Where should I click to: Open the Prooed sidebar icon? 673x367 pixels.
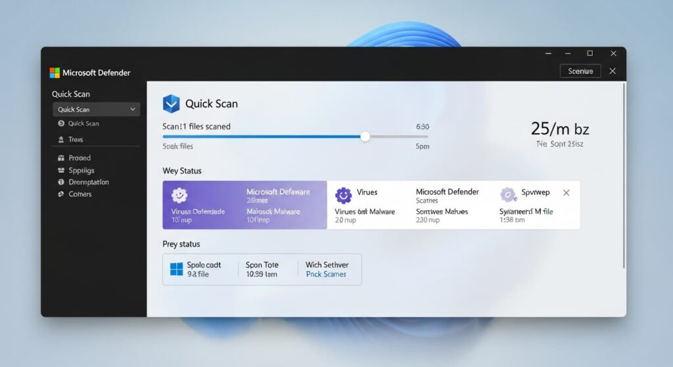[x=61, y=158]
